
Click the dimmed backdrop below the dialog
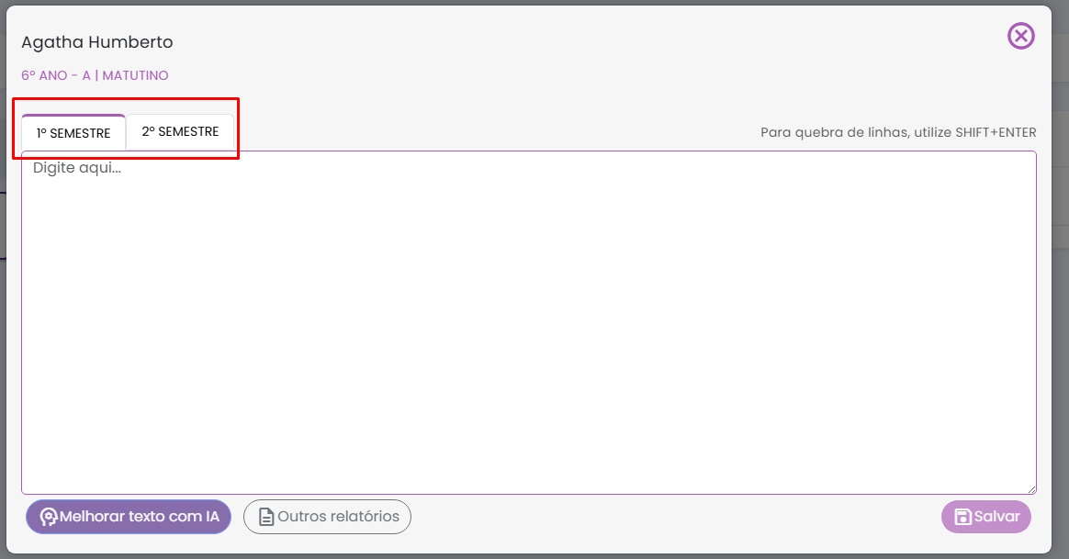[533, 555]
